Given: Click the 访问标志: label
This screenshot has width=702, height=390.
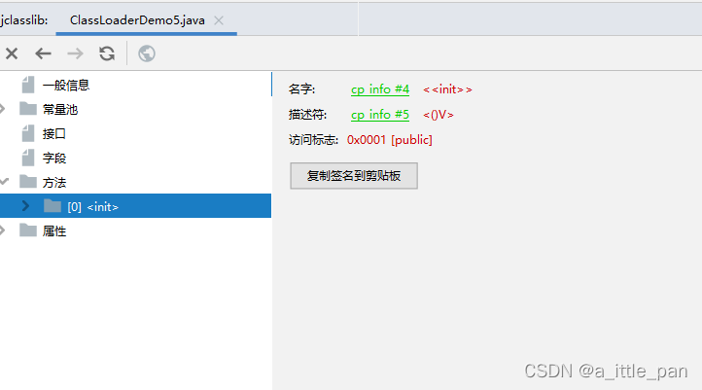Looking at the screenshot, I should 313,140.
